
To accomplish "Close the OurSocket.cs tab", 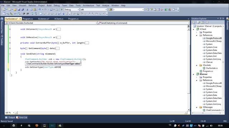I will (20, 19).
